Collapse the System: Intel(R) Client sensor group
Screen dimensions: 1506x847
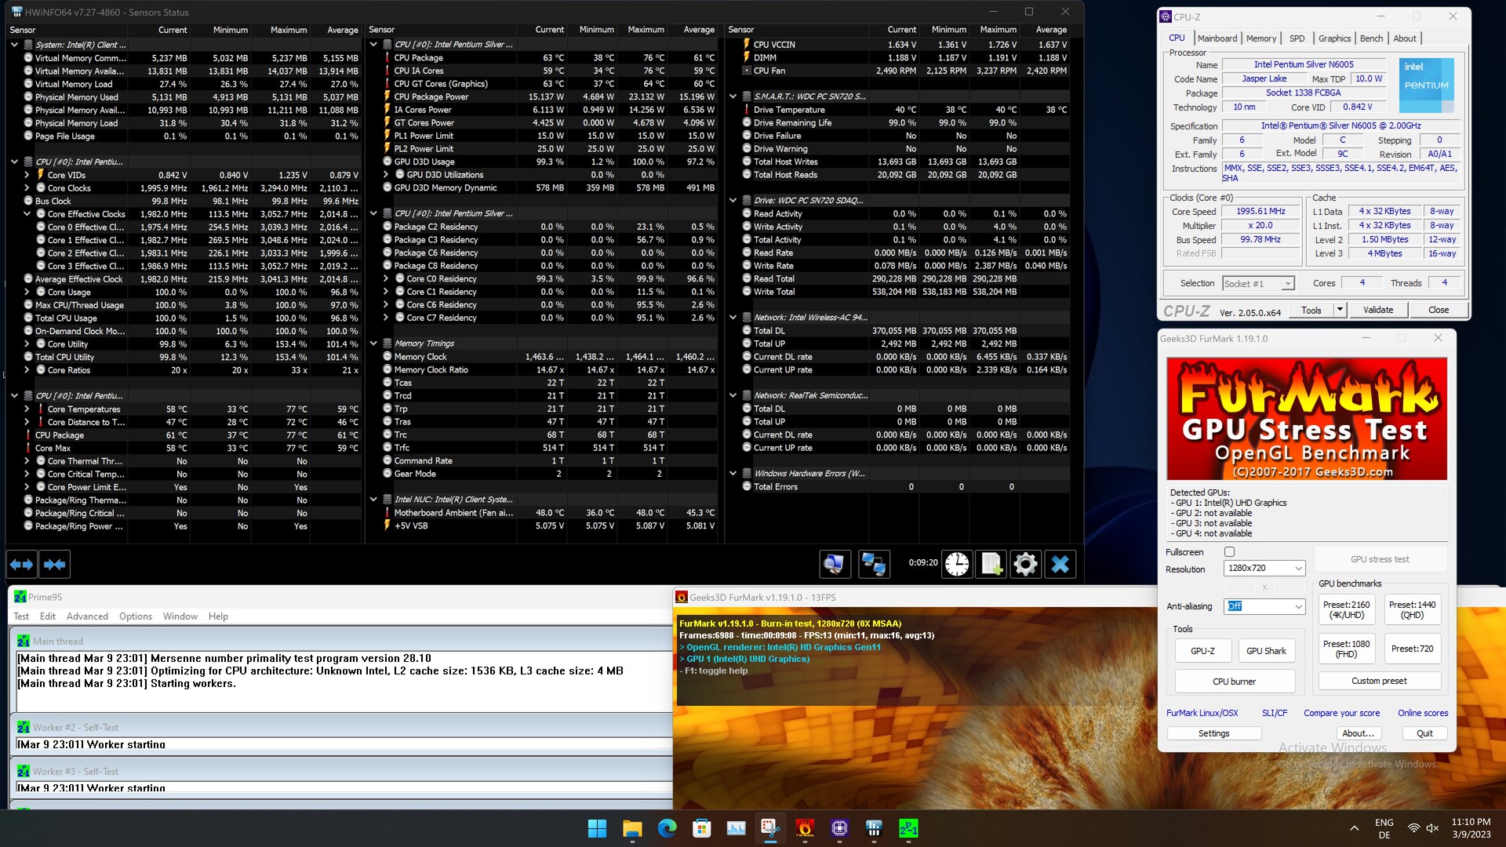[x=14, y=45]
